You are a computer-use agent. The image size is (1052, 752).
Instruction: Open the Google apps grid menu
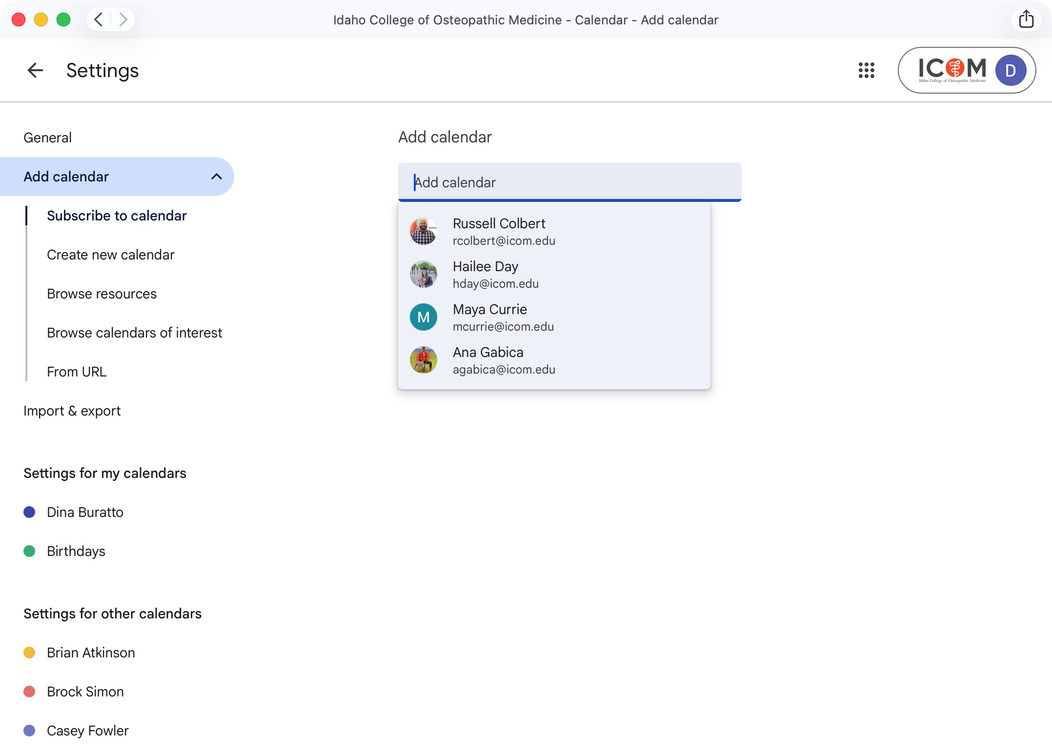tap(866, 70)
